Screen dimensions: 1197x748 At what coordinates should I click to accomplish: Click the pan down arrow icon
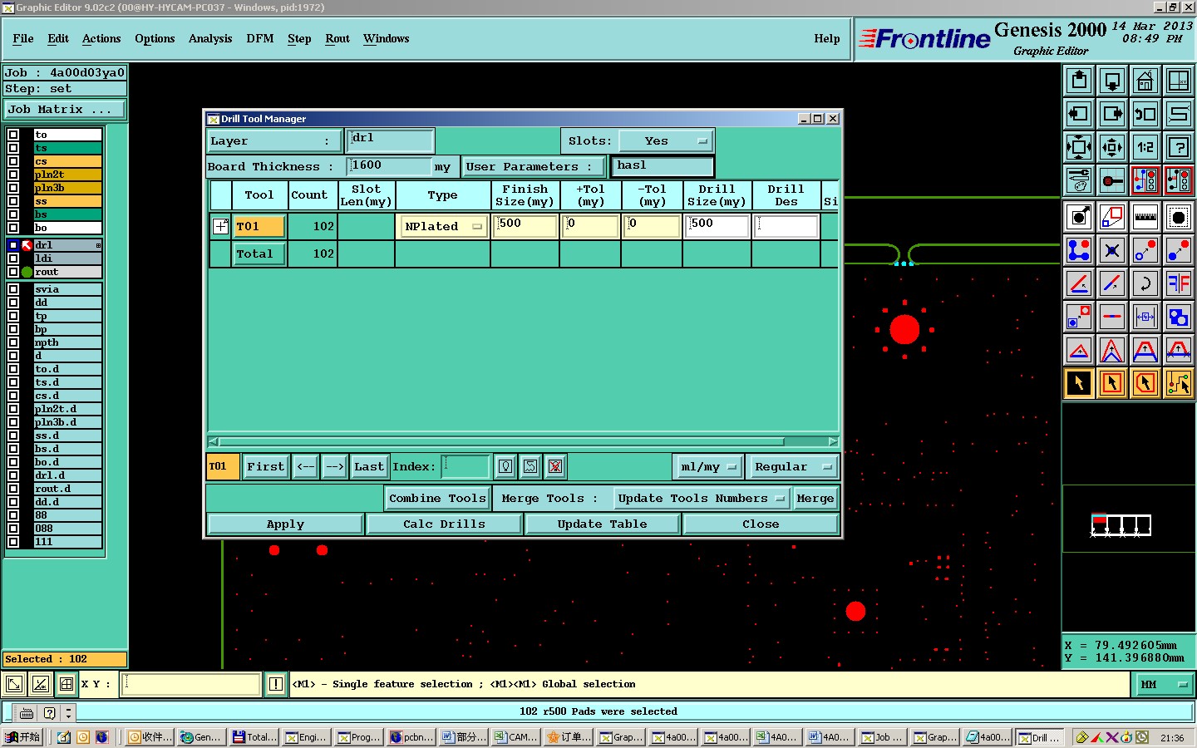pyautogui.click(x=1112, y=81)
